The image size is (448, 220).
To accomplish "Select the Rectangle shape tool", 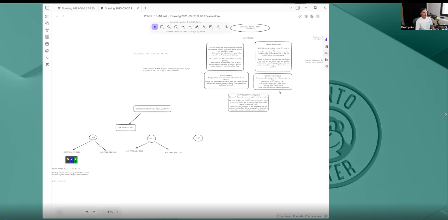I will 162,27.
